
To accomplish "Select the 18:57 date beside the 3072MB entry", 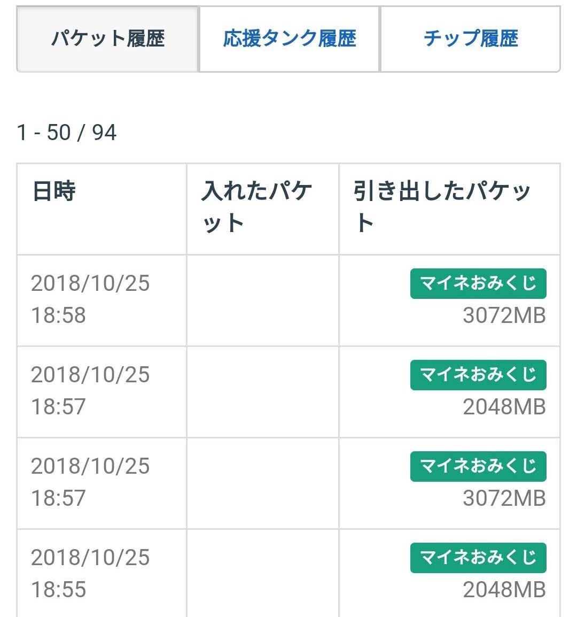I will click(x=90, y=482).
